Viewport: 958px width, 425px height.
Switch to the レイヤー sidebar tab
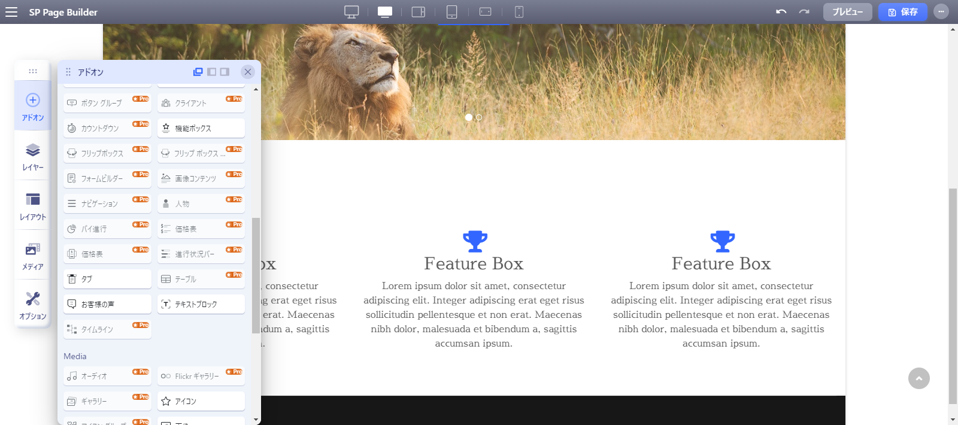[33, 157]
